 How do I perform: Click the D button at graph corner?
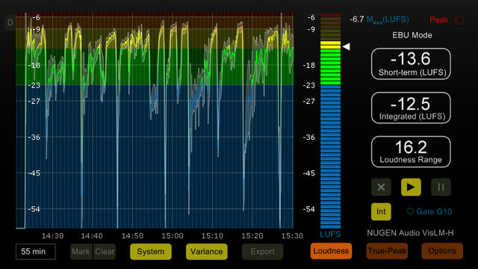10,22
